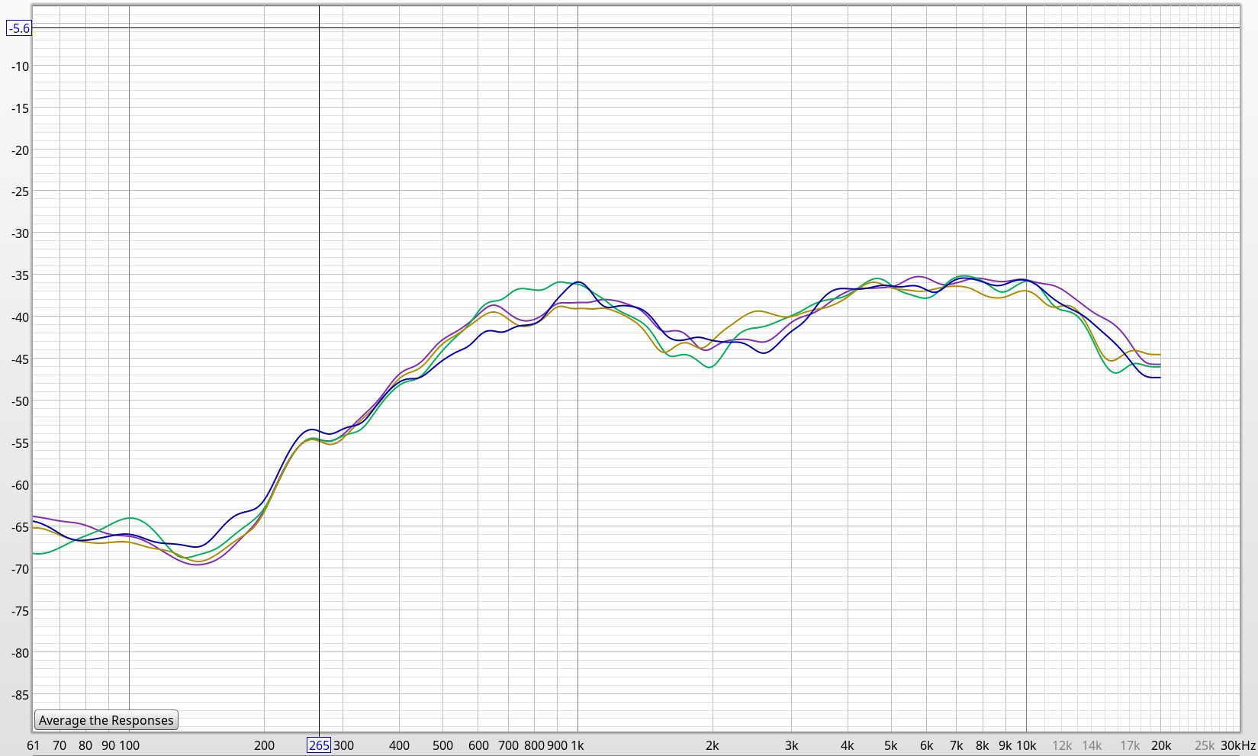Screen dimensions: 1258x756
Task: Click the -70 dB vertical axis label
Action: tap(21, 569)
